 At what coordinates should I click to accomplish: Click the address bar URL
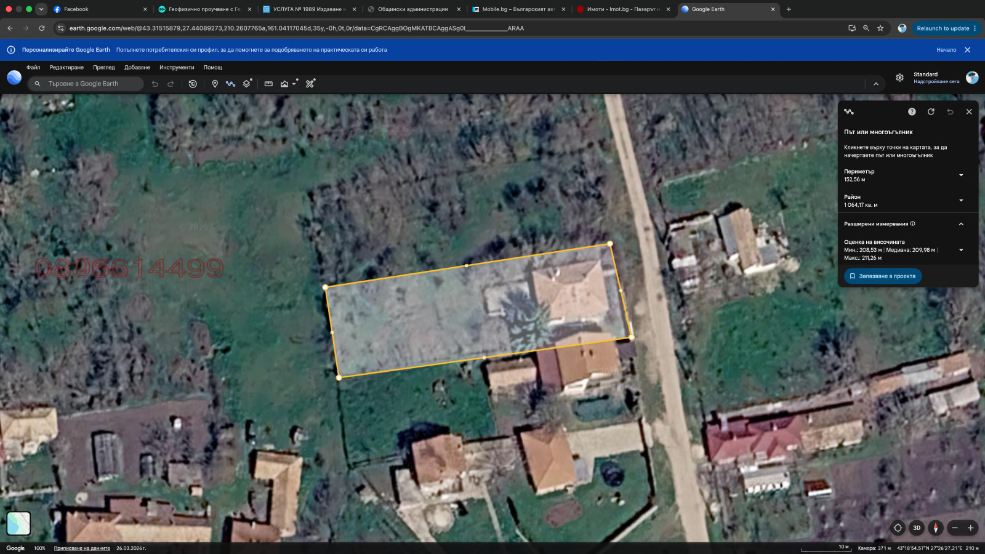297,28
